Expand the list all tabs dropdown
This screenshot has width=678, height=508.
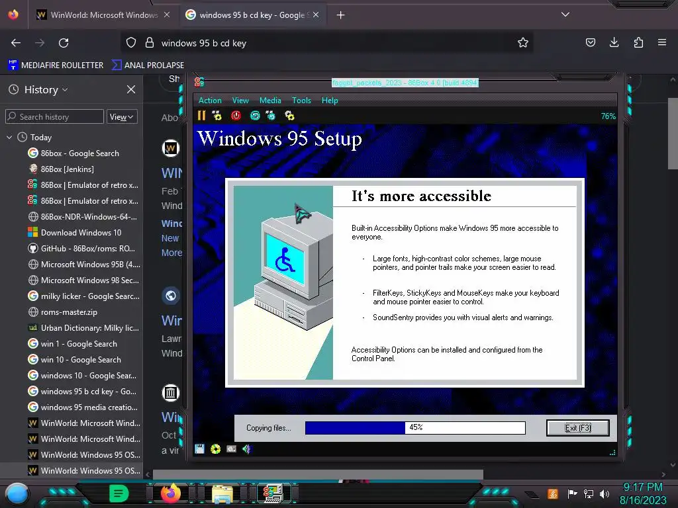[565, 15]
